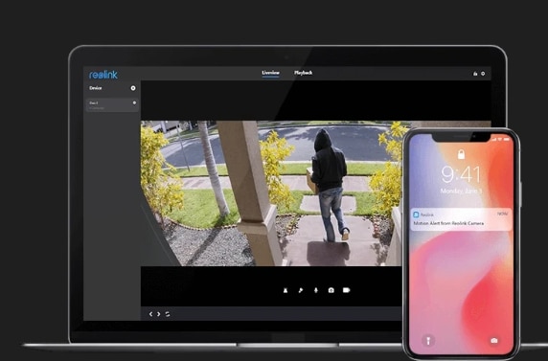548x361 pixels.
Task: Select the camera entry in the Device list
Action: 112,104
